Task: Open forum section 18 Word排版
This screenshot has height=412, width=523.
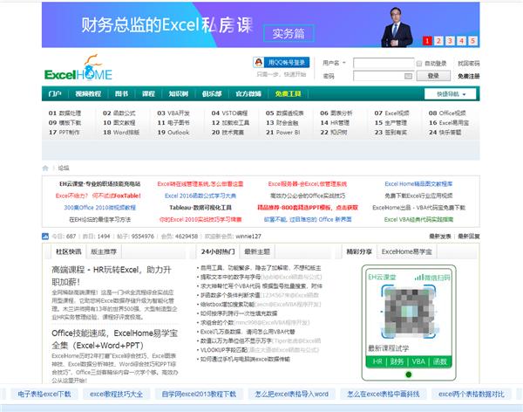Action: [121, 133]
